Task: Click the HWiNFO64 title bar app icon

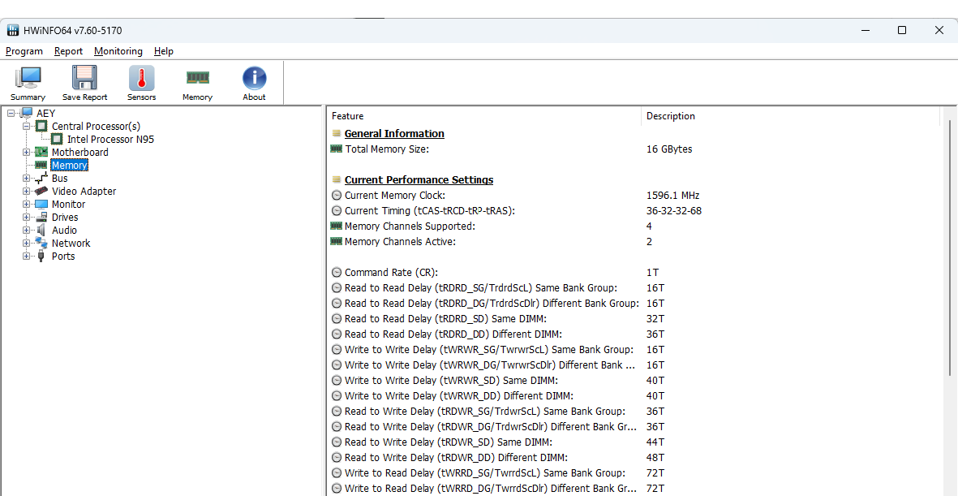Action: [x=13, y=30]
